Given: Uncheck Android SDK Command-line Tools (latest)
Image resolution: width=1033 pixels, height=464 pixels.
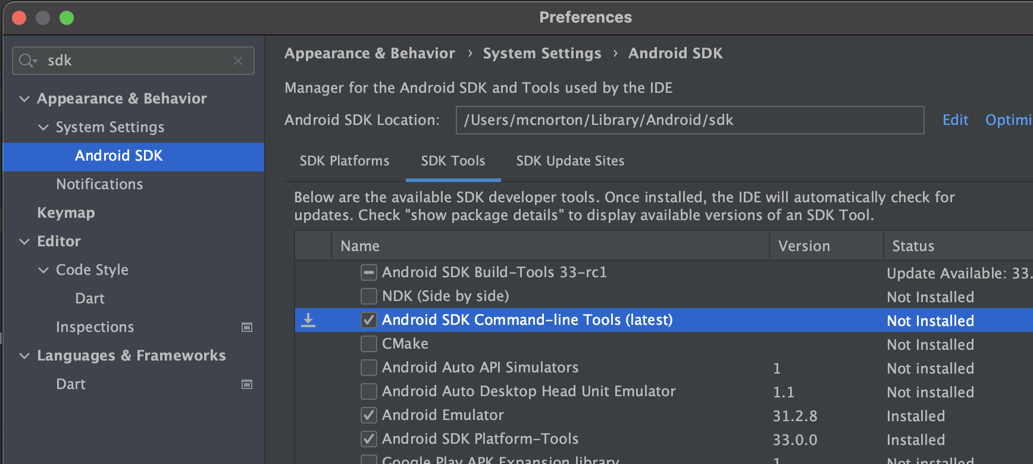Looking at the screenshot, I should coord(369,320).
